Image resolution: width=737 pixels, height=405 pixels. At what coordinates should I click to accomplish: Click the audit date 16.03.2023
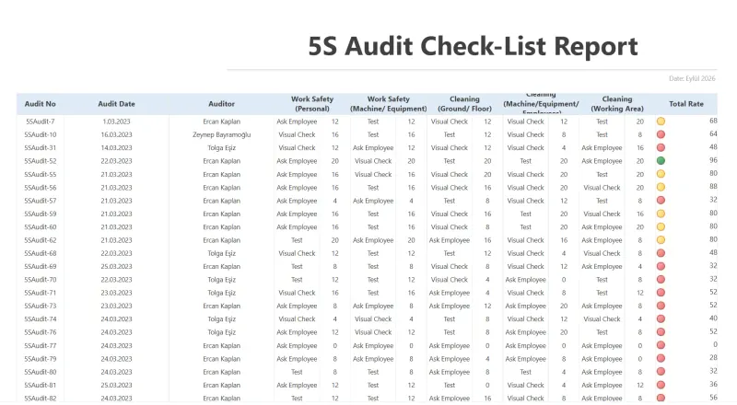pyautogui.click(x=117, y=134)
